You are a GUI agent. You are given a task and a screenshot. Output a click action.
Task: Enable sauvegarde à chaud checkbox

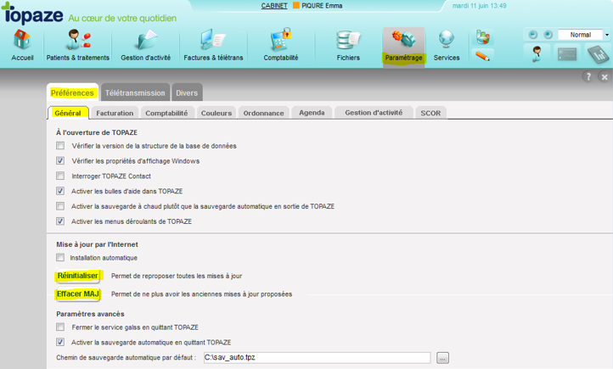[x=60, y=206]
